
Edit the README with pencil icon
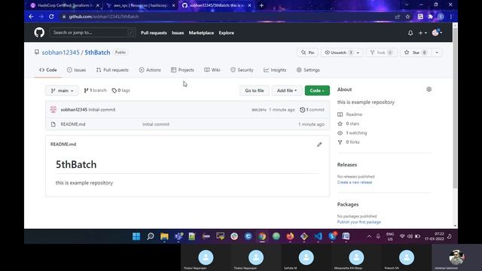coord(319,145)
